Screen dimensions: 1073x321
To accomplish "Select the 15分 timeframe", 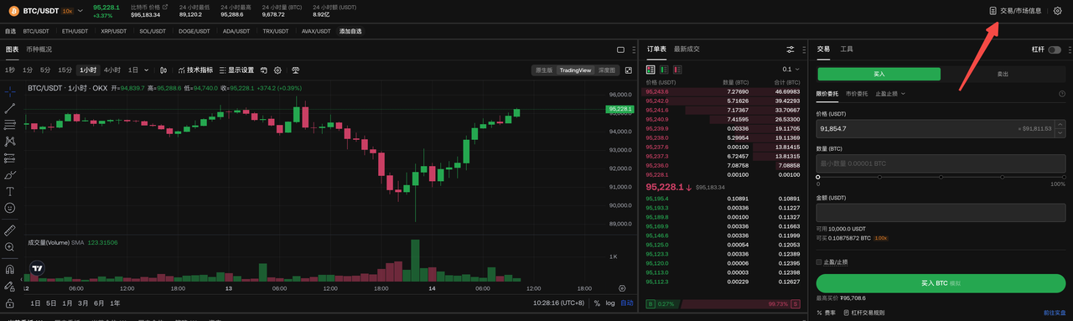I will click(x=65, y=70).
